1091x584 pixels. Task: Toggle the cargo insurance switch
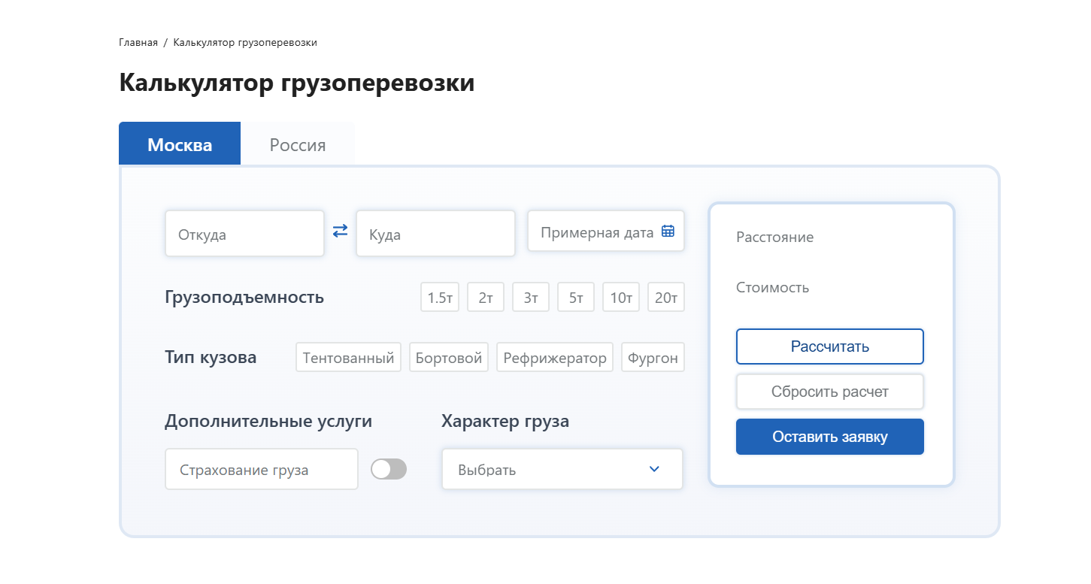(x=389, y=469)
